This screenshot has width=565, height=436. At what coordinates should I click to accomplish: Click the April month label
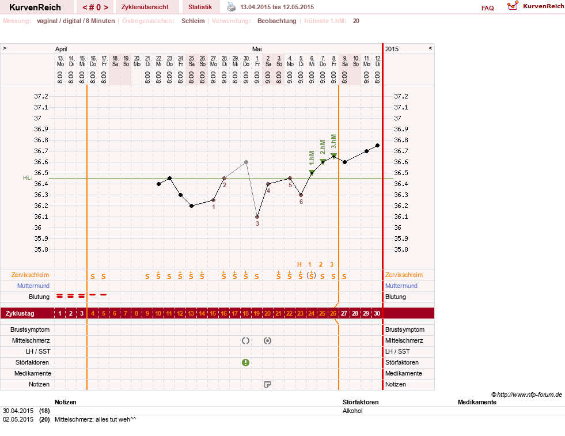click(x=61, y=49)
